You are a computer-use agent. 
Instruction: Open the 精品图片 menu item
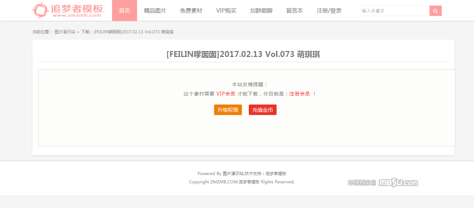pyautogui.click(x=155, y=10)
